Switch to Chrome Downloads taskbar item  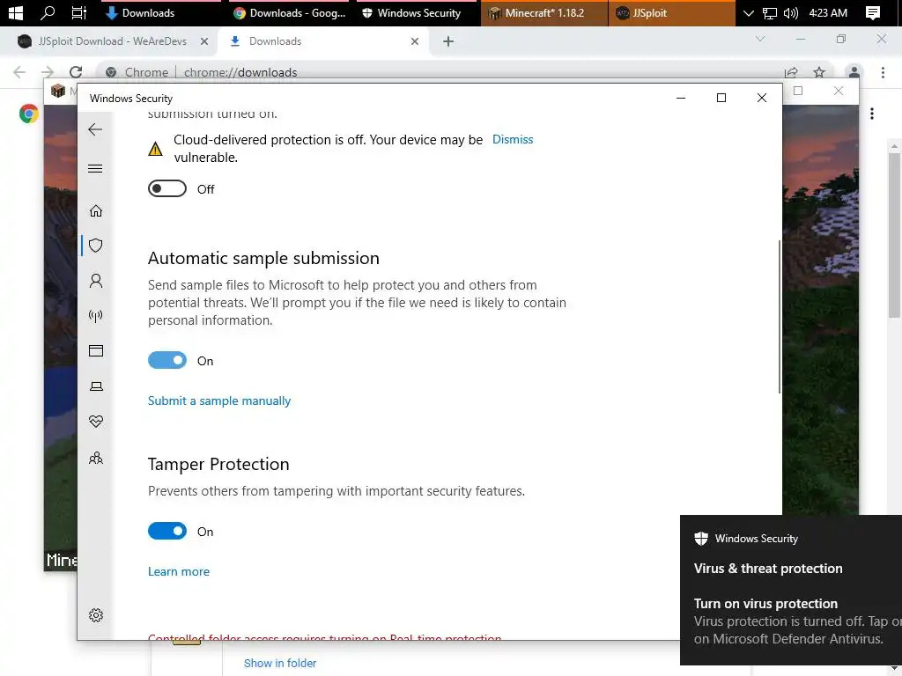[289, 12]
